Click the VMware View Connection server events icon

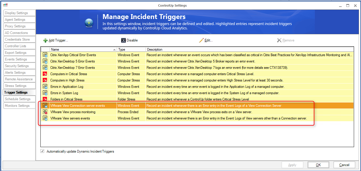coord(45,105)
